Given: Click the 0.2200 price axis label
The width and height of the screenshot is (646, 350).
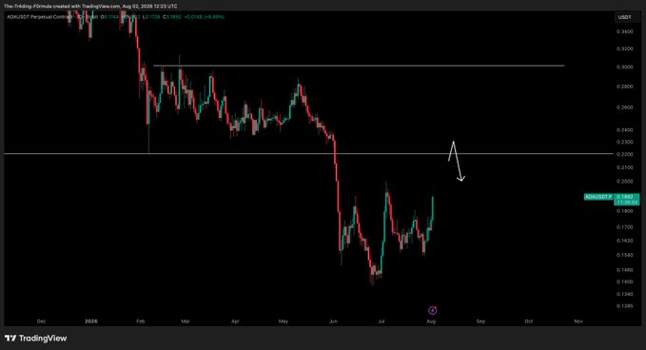Looking at the screenshot, I should pos(624,154).
